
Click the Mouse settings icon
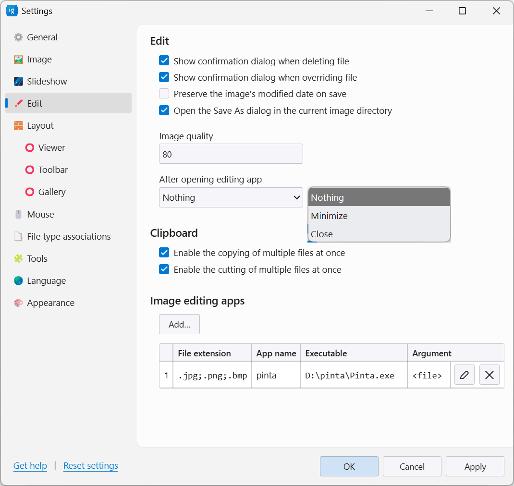click(18, 215)
